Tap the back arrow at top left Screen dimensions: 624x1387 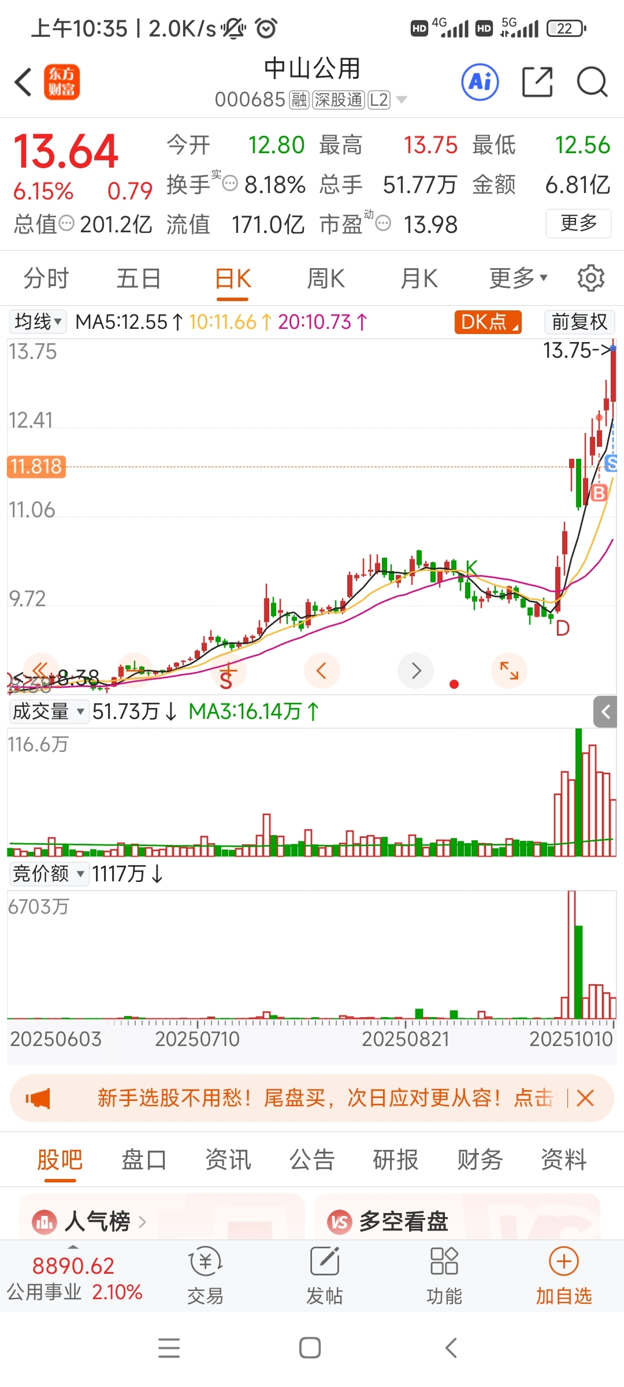coord(23,81)
